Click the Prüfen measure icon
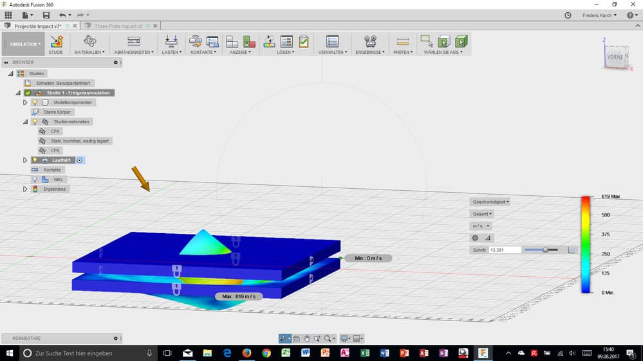643x361 pixels. pos(403,41)
